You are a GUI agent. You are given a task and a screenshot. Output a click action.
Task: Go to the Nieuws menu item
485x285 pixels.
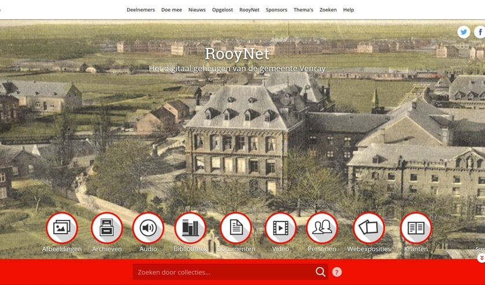click(197, 10)
